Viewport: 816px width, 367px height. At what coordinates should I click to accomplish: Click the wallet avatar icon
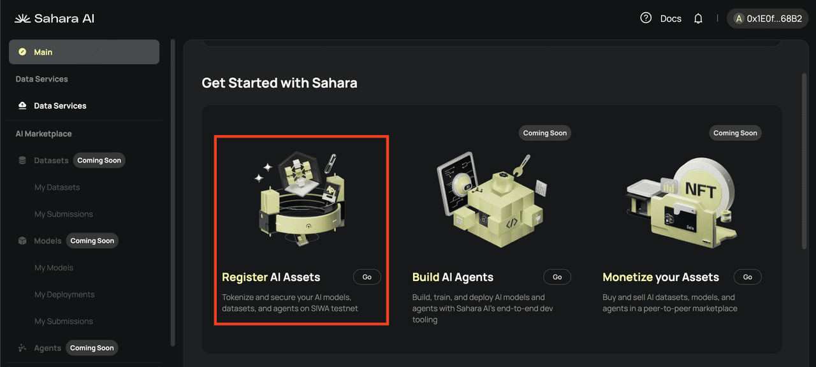739,18
